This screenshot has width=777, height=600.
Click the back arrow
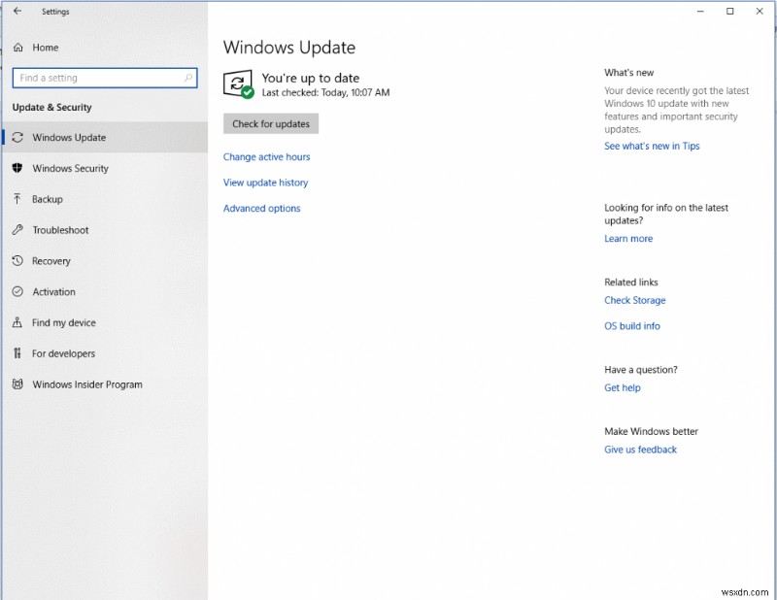pyautogui.click(x=16, y=11)
